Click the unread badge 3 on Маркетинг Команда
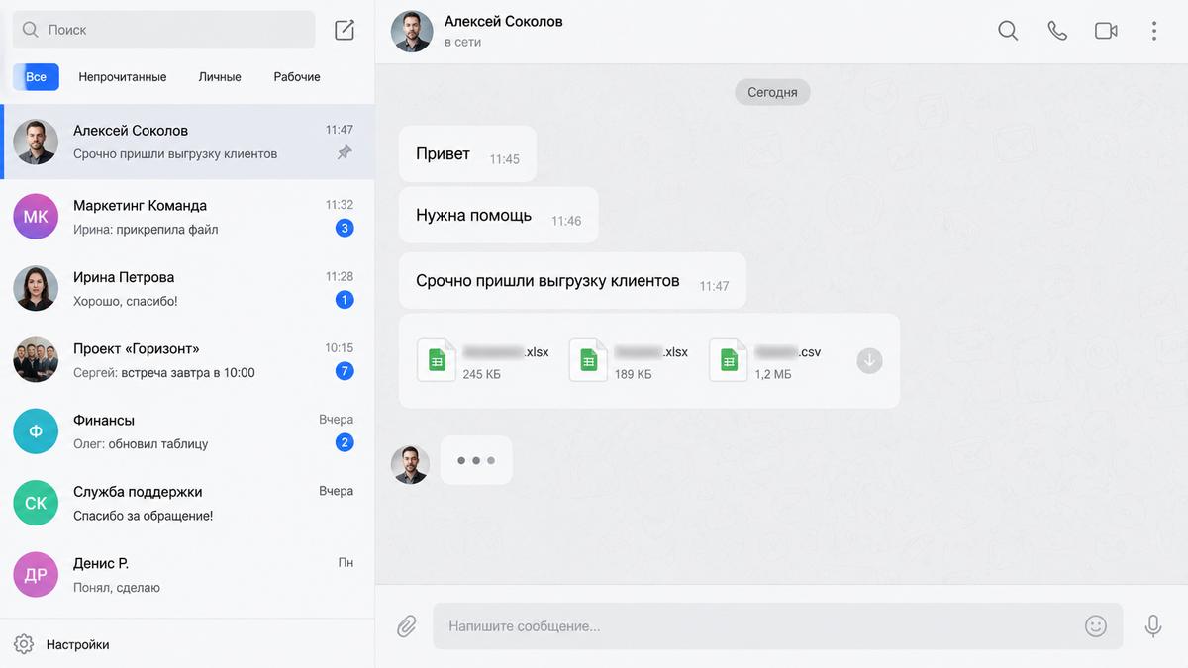Screen dimensions: 1188x668 (x=345, y=229)
